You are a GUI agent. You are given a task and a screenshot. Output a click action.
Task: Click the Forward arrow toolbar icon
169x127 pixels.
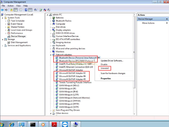6,10
